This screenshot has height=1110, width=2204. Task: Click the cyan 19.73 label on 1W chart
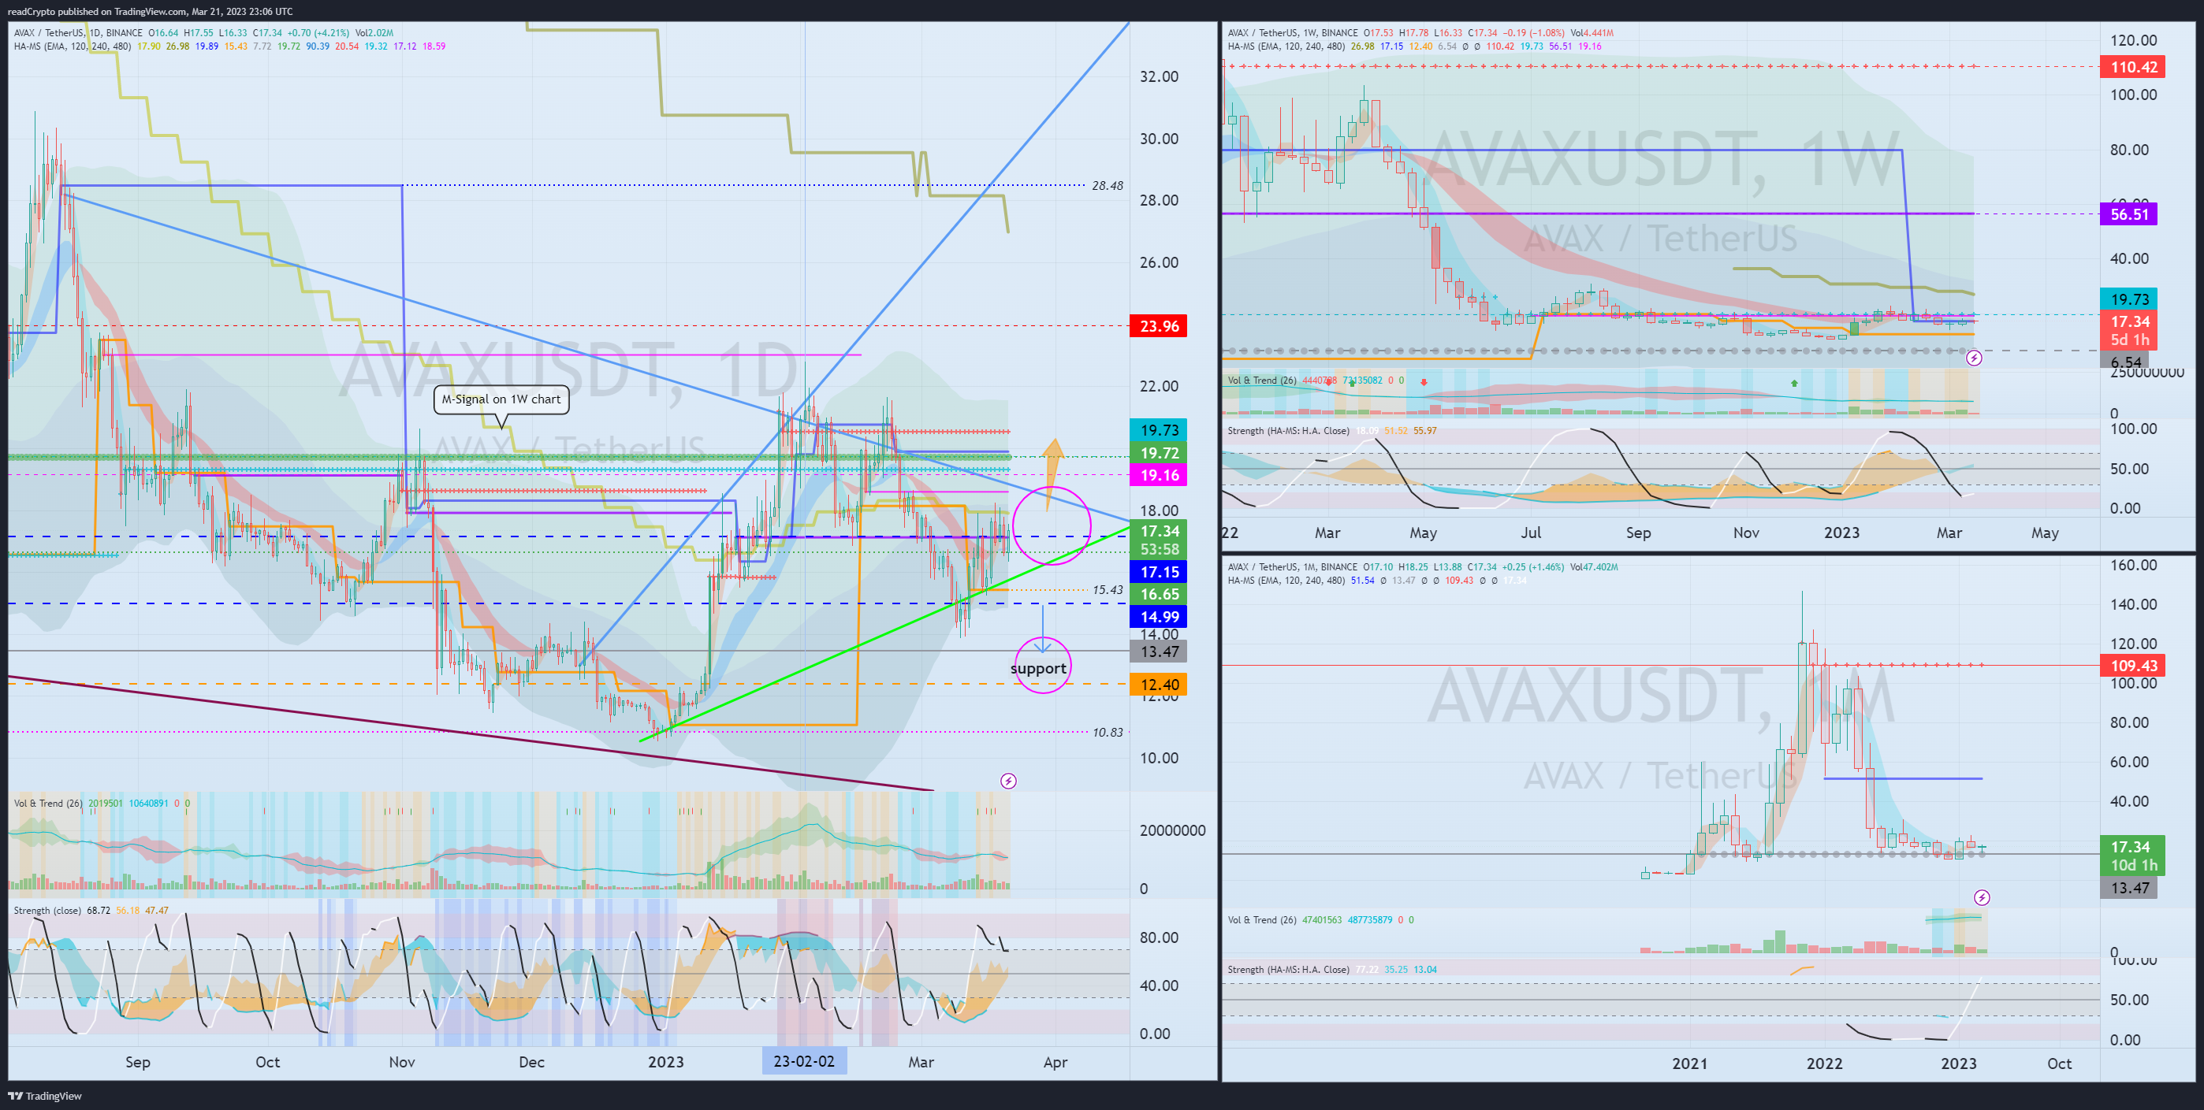coord(2128,299)
